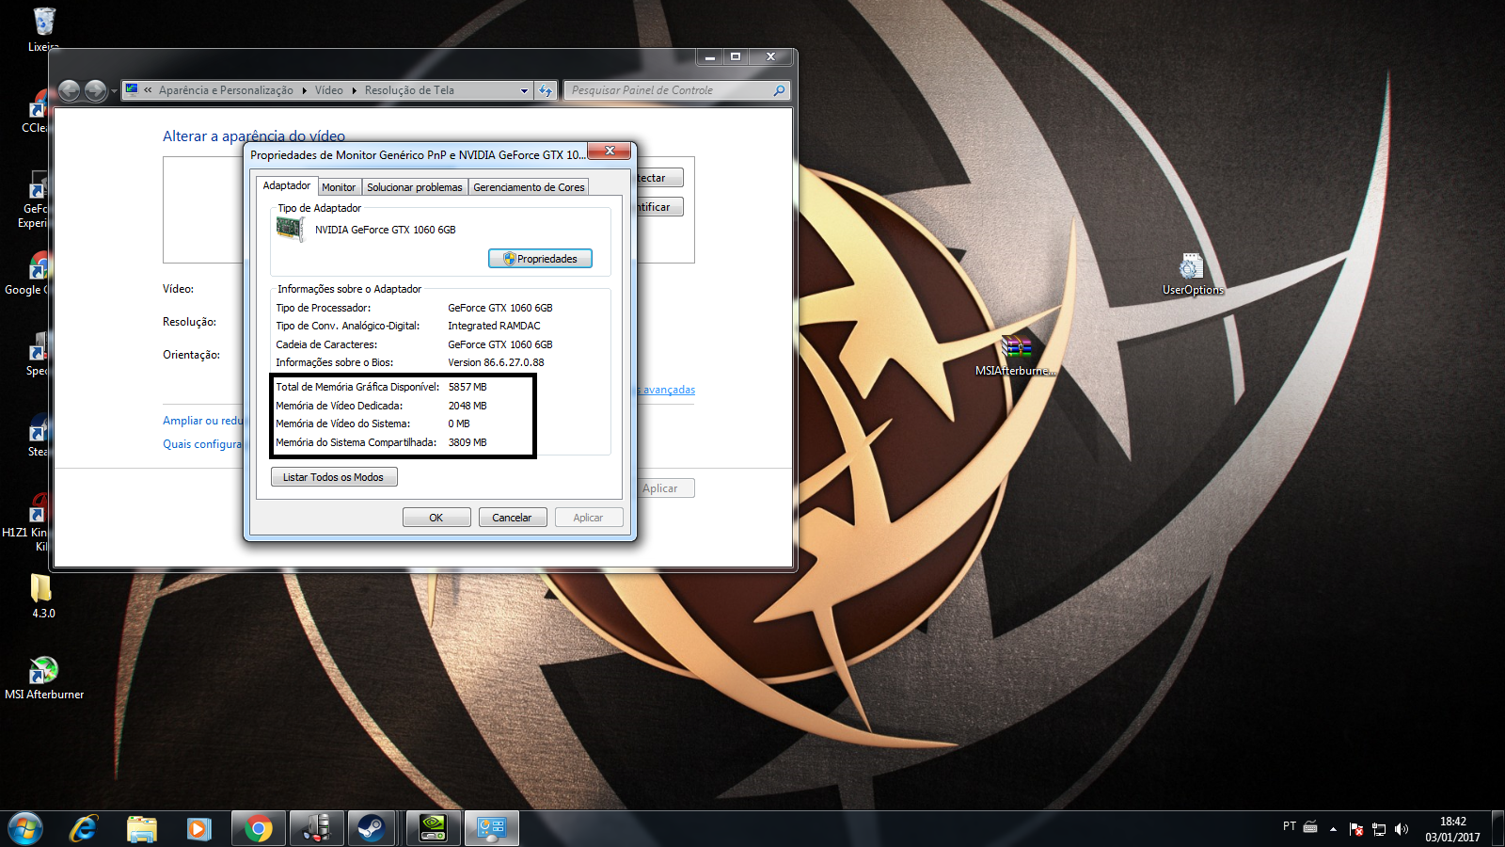Open the Recycle Bin desktop icon
The image size is (1505, 847).
tap(43, 23)
